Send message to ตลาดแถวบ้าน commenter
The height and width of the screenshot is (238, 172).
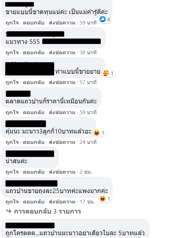click(x=62, y=112)
